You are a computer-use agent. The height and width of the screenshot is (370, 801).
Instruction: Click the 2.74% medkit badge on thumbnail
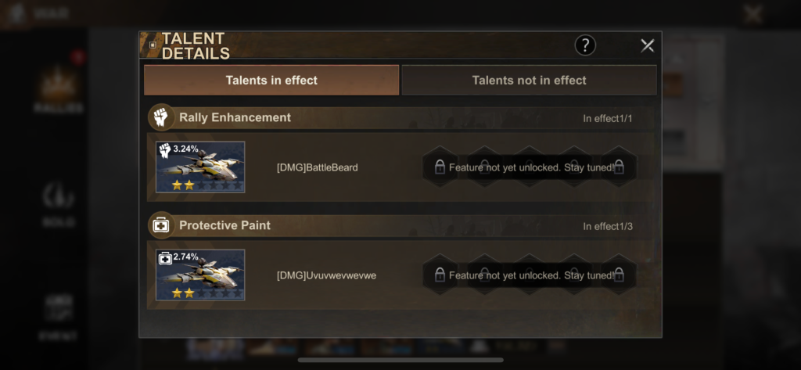[178, 257]
